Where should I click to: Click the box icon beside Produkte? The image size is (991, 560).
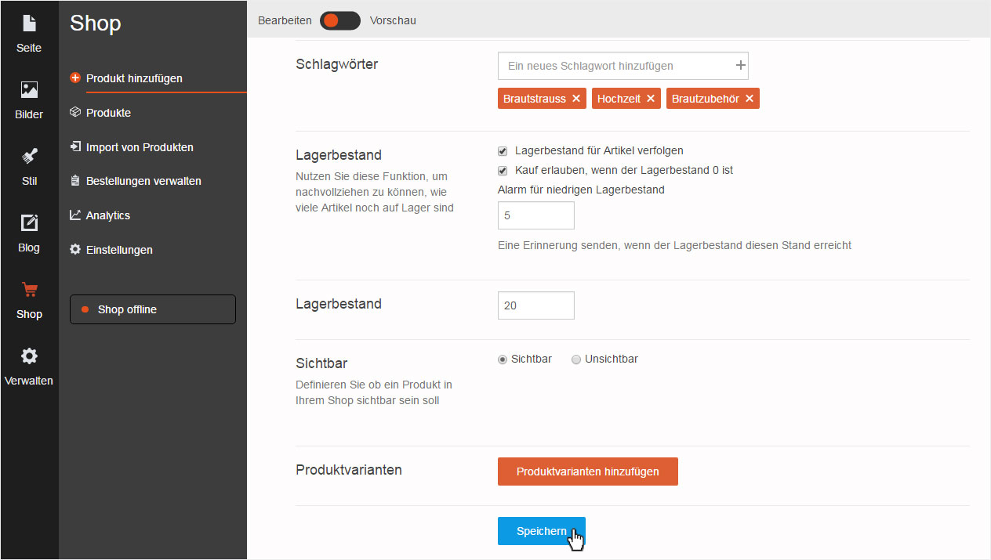[75, 113]
